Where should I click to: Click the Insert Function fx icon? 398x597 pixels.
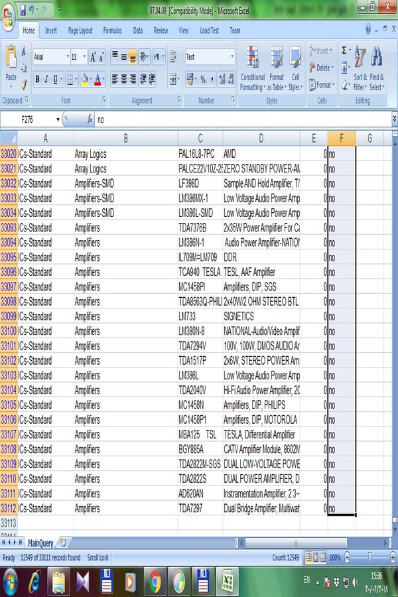click(x=90, y=119)
